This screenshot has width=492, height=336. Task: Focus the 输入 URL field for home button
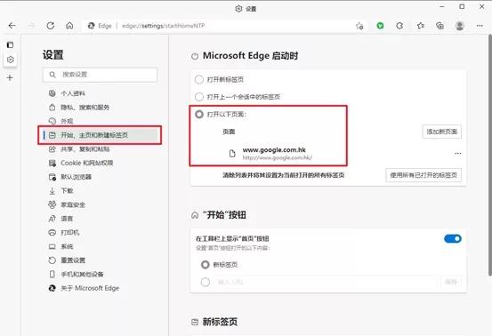click(325, 282)
